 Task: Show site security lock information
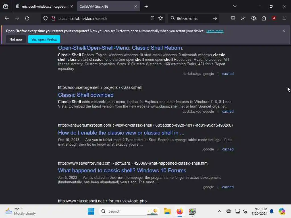pyautogui.click(x=53, y=18)
